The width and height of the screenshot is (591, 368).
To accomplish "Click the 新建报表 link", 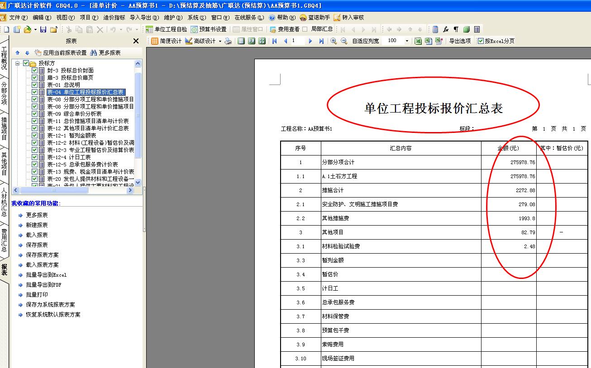I will pos(37,225).
